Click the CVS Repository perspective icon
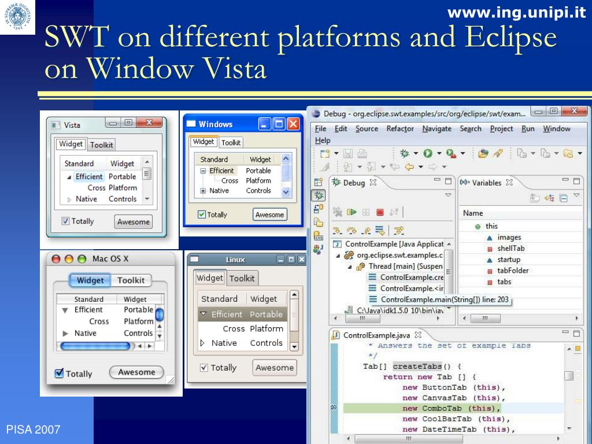The height and width of the screenshot is (444, 592). pyautogui.click(x=319, y=236)
